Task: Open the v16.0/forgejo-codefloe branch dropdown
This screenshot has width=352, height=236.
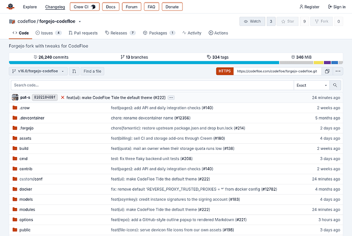Action: point(38,71)
